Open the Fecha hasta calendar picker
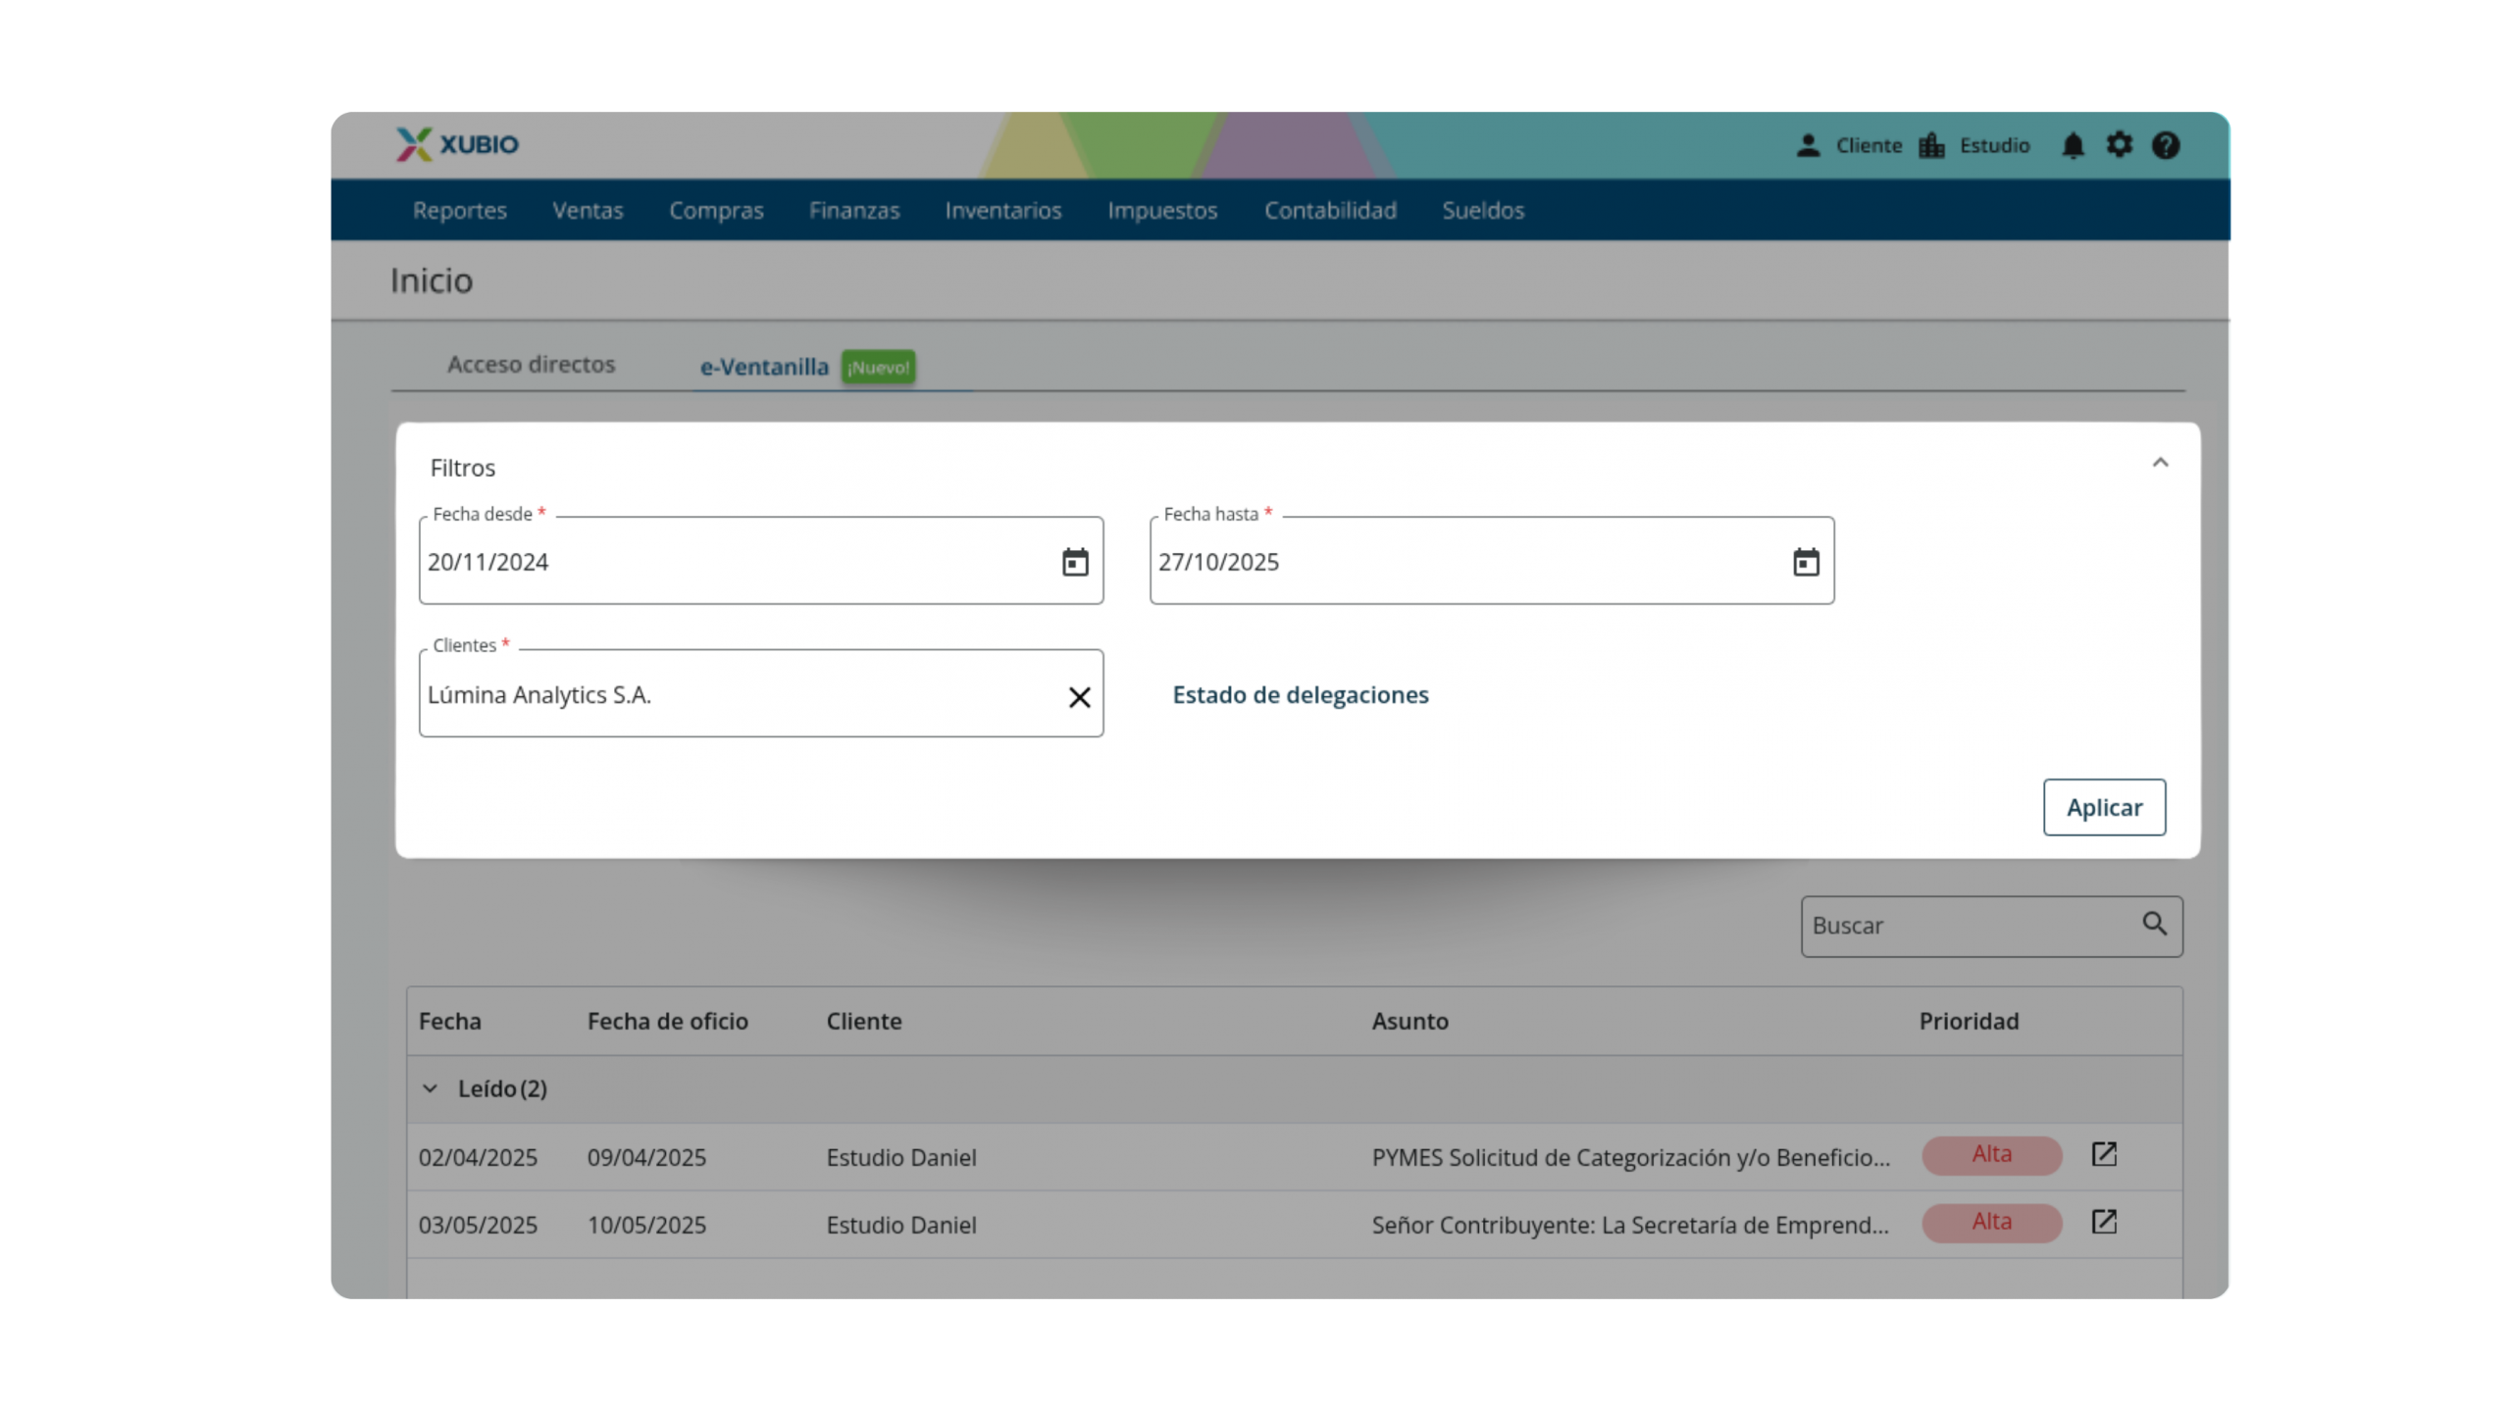 pos(1806,562)
